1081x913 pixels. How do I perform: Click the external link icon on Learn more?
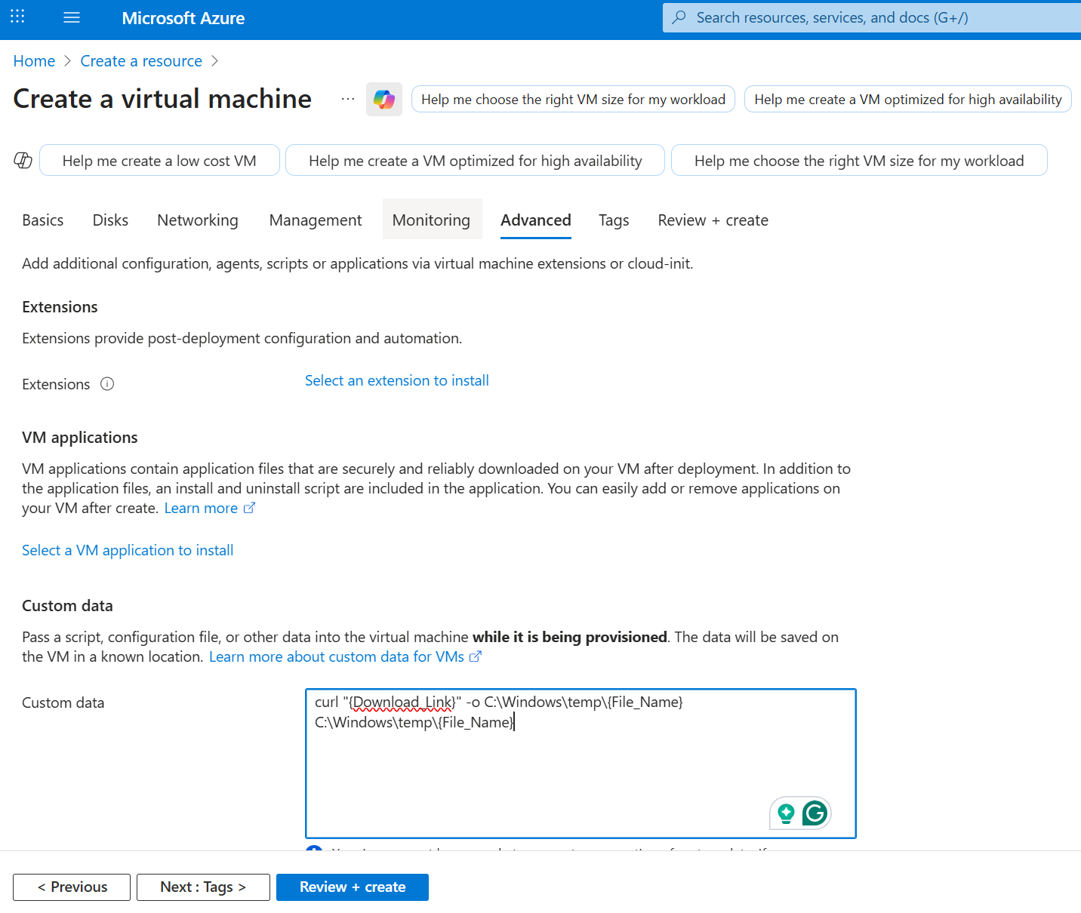pos(249,508)
